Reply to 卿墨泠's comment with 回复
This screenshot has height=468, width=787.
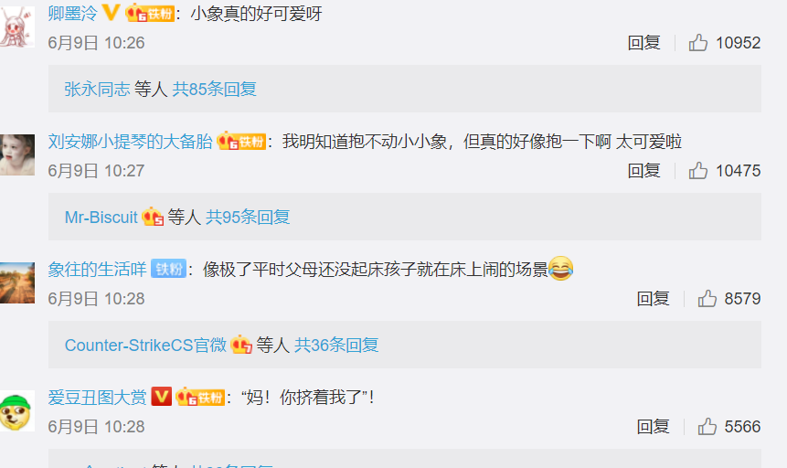coord(644,43)
